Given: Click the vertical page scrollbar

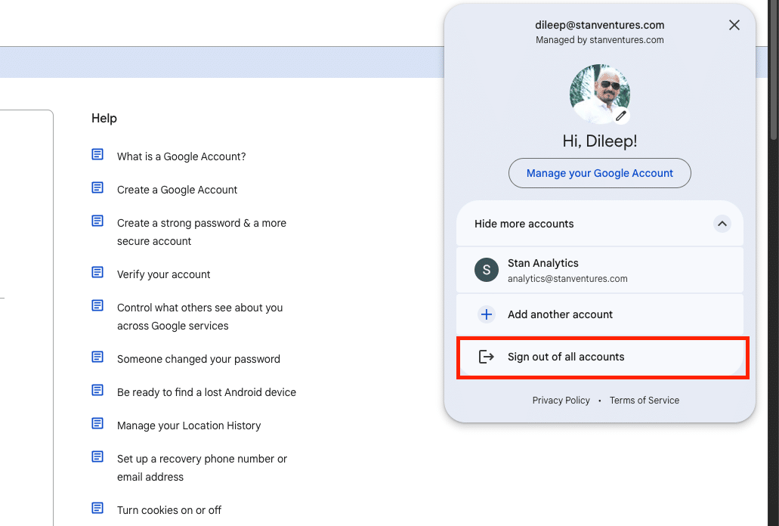Looking at the screenshot, I should pos(773,76).
